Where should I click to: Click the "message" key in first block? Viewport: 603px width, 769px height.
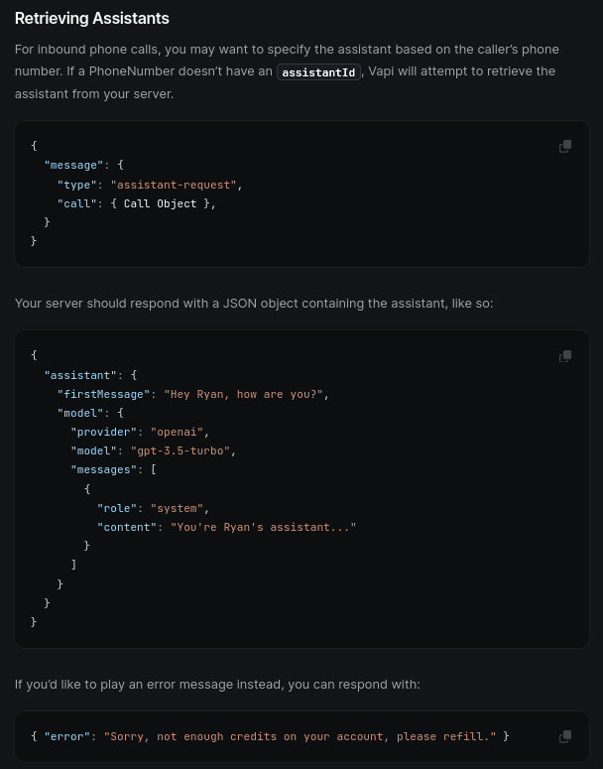point(73,165)
